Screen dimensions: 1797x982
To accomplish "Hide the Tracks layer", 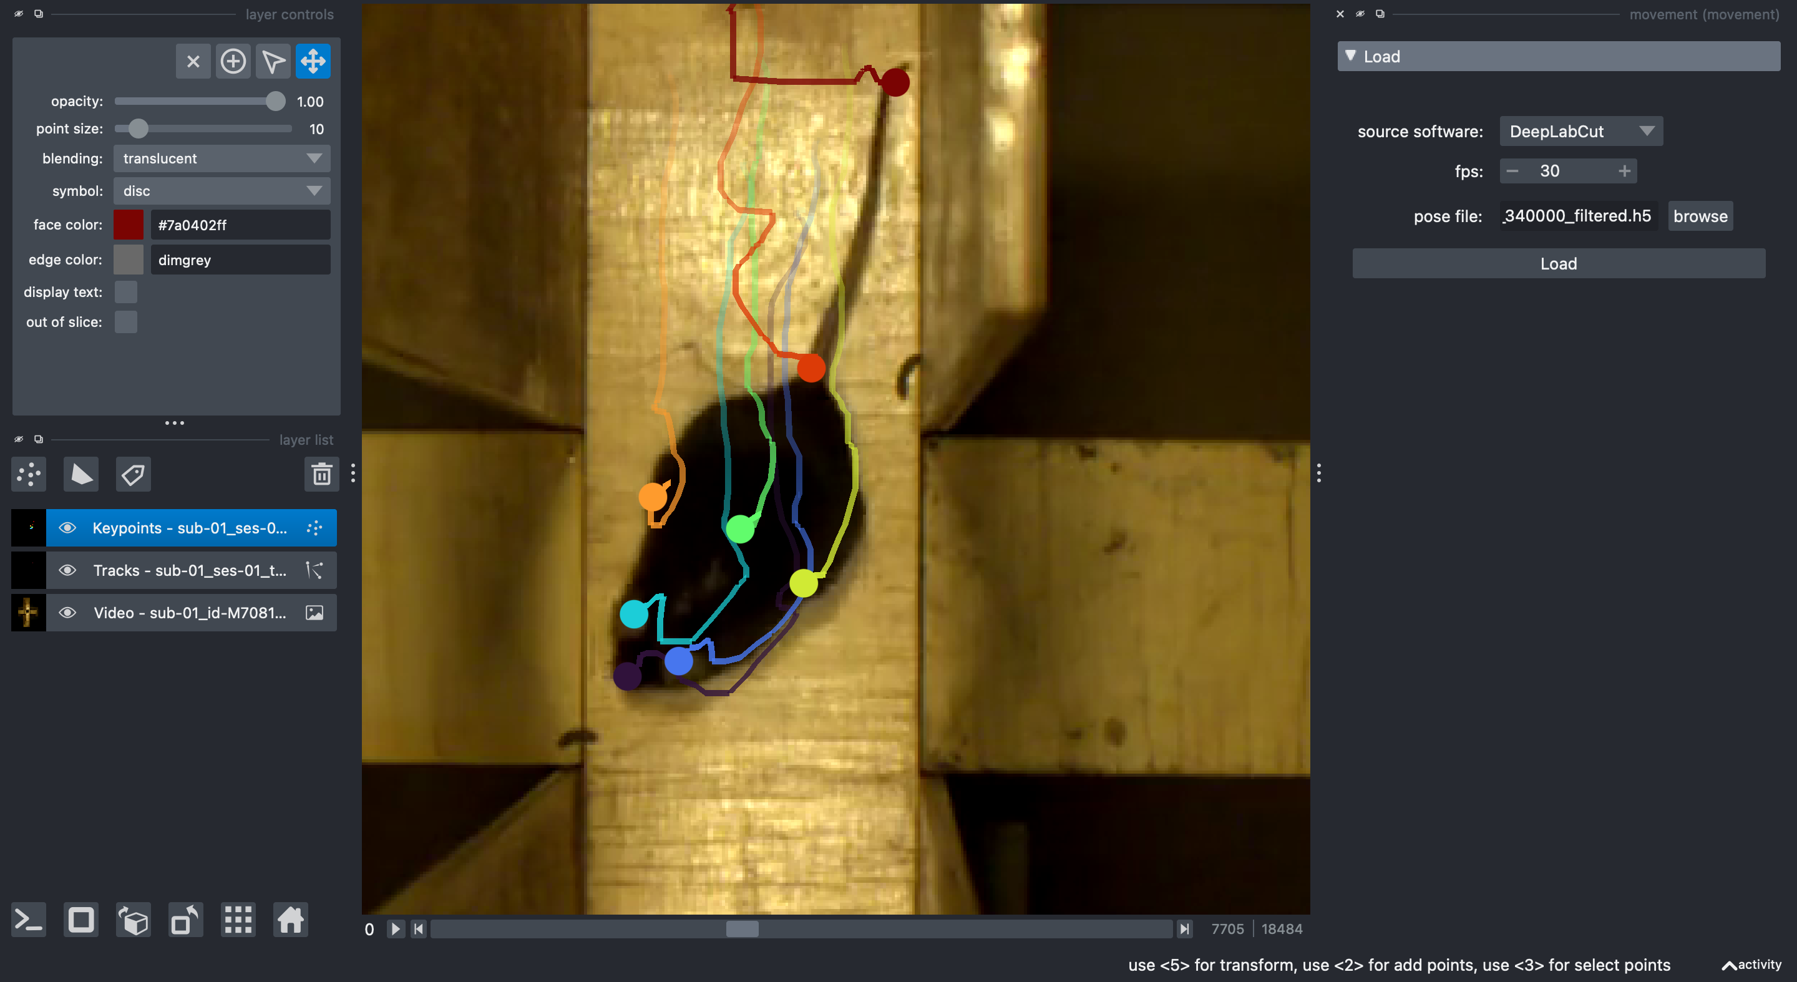I will tap(67, 570).
